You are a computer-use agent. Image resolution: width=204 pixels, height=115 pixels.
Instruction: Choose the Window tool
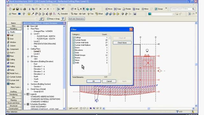(11, 42)
